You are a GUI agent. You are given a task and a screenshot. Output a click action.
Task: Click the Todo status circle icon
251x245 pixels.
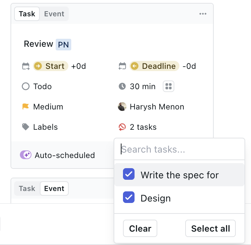point(26,87)
